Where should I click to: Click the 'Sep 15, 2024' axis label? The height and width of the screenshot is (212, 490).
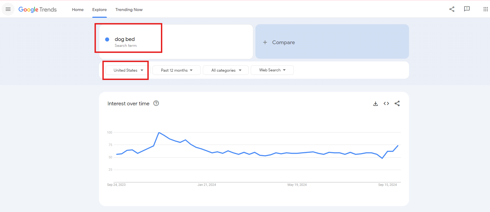[x=387, y=185]
